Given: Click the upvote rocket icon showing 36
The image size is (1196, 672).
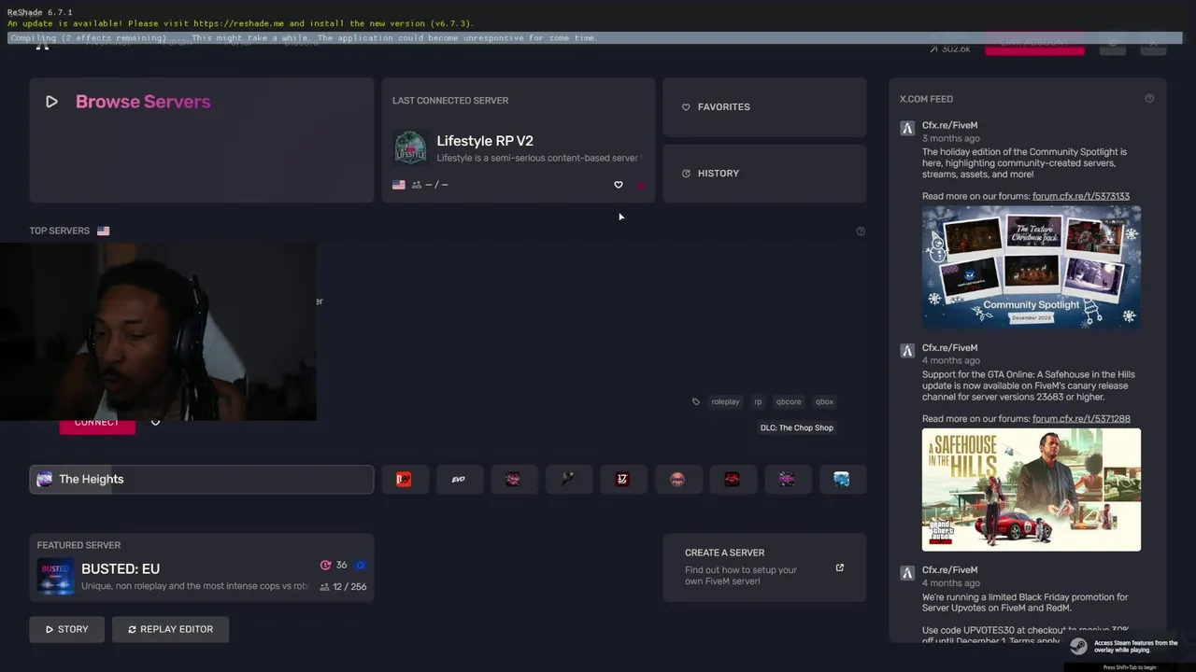Looking at the screenshot, I should pos(325,565).
